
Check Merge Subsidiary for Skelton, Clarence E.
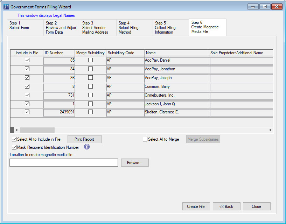coord(90,112)
